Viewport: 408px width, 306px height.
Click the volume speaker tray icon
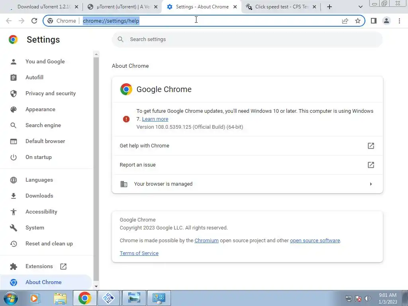[368, 298]
